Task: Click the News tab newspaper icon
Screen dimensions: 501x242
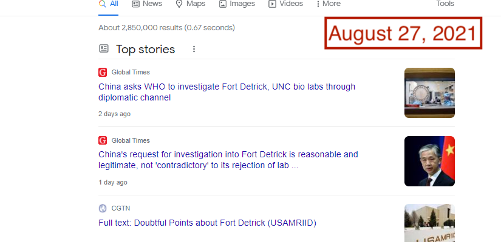Action: (x=136, y=4)
